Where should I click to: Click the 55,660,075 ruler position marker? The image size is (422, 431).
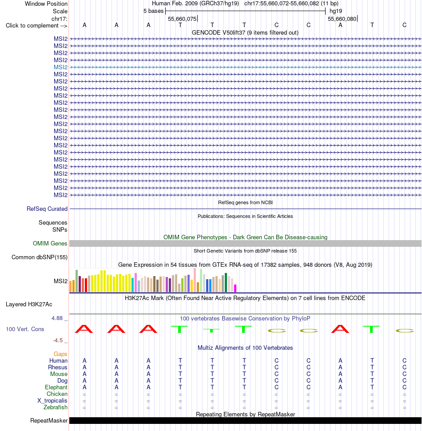click(x=183, y=19)
